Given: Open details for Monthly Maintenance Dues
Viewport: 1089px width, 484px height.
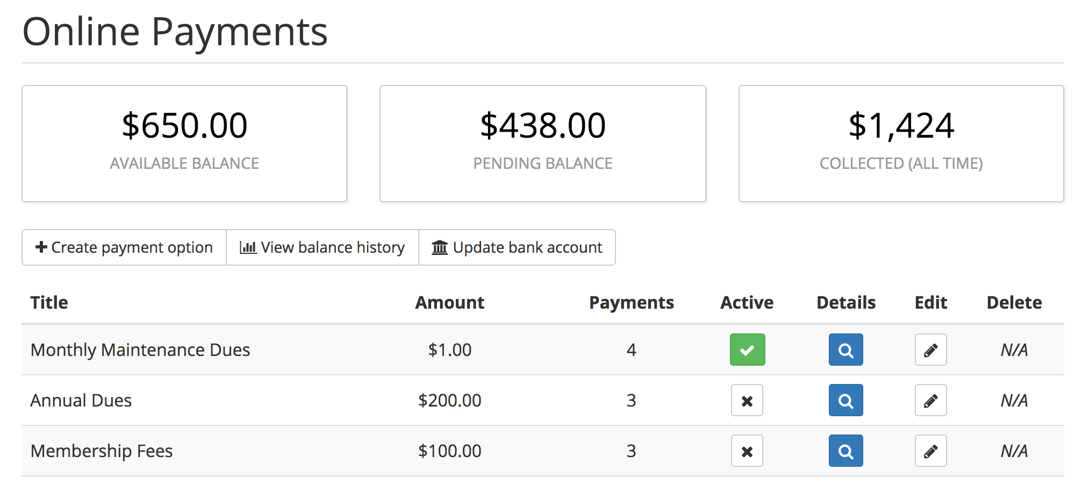Looking at the screenshot, I should coord(846,350).
